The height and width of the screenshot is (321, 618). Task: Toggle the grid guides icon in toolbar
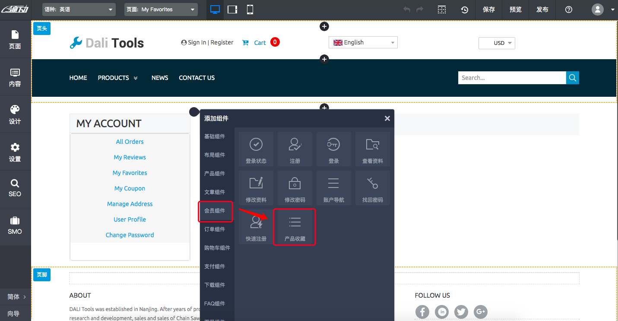[x=441, y=10]
